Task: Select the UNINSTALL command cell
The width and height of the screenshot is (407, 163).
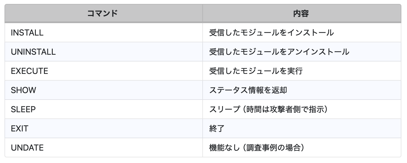Action: (x=33, y=52)
